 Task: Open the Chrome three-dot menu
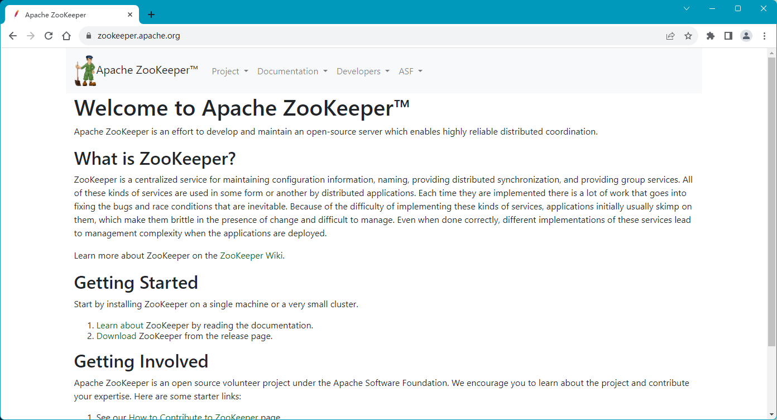(x=764, y=36)
